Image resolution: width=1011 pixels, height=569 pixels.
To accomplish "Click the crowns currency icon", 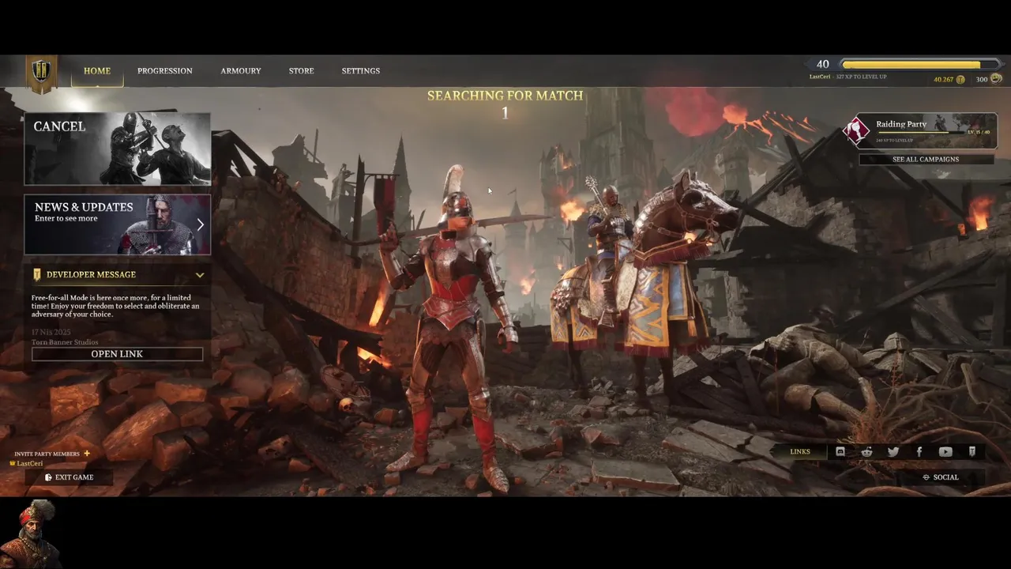I will (x=996, y=79).
